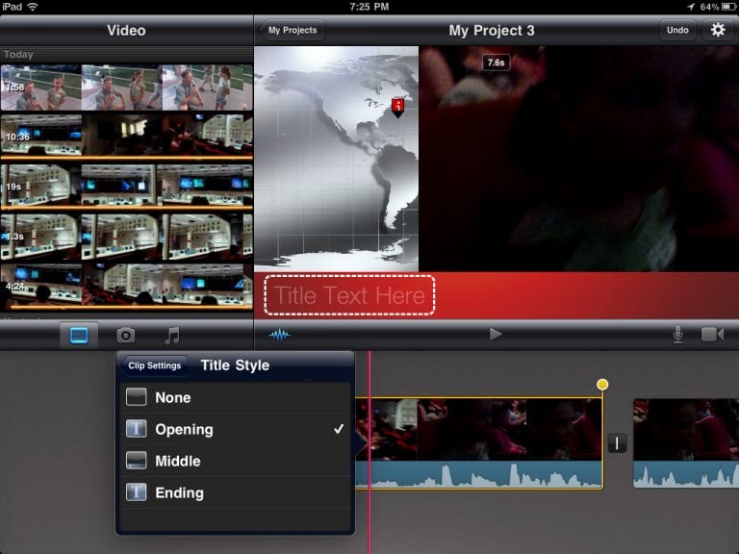
Task: Select the 10:36 video clip
Action: click(126, 136)
